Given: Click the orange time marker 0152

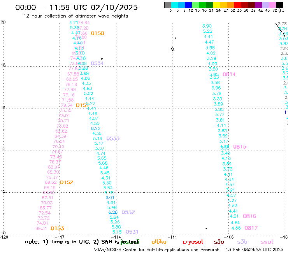Looking at the screenshot, I should (67, 182).
